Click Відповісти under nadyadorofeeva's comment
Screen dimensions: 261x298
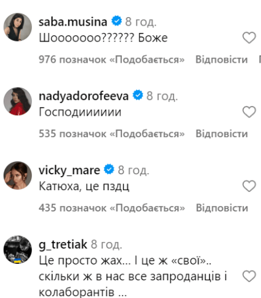221,133
